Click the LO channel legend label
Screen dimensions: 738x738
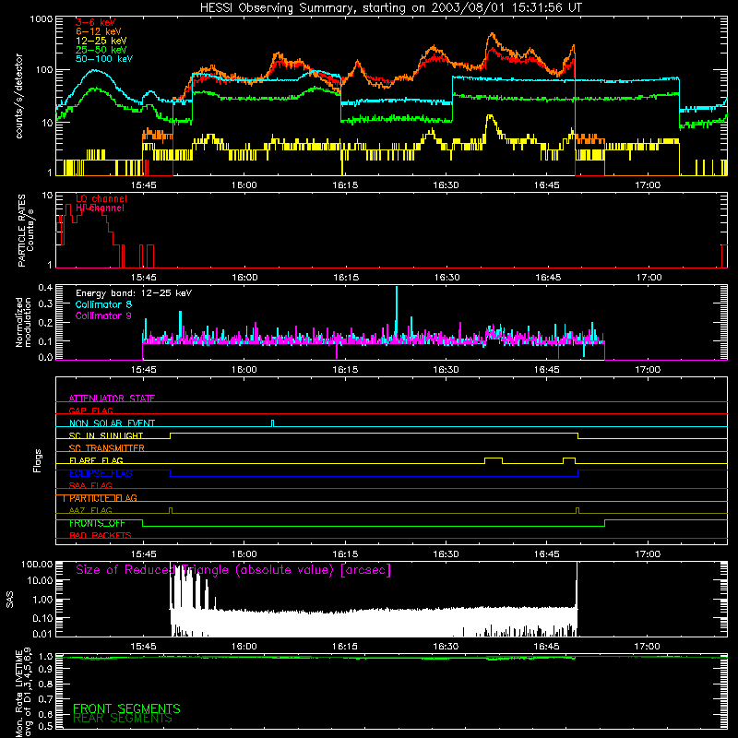point(101,198)
